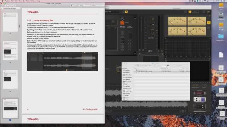Select the yellow A snapshot button in T-RackS
The width and height of the screenshot is (227, 127).
pos(190,12)
